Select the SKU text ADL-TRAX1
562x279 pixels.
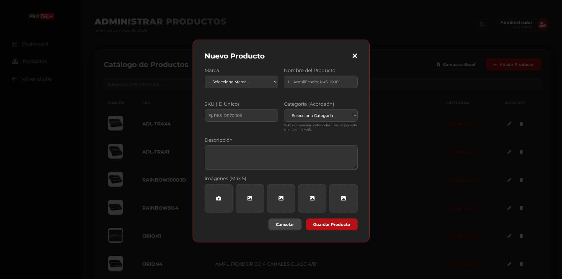[156, 152]
